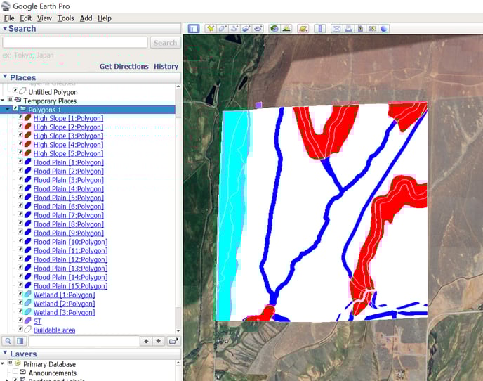Click the purple ST polygon swatch icon
This screenshot has width=483, height=381.
pos(27,321)
